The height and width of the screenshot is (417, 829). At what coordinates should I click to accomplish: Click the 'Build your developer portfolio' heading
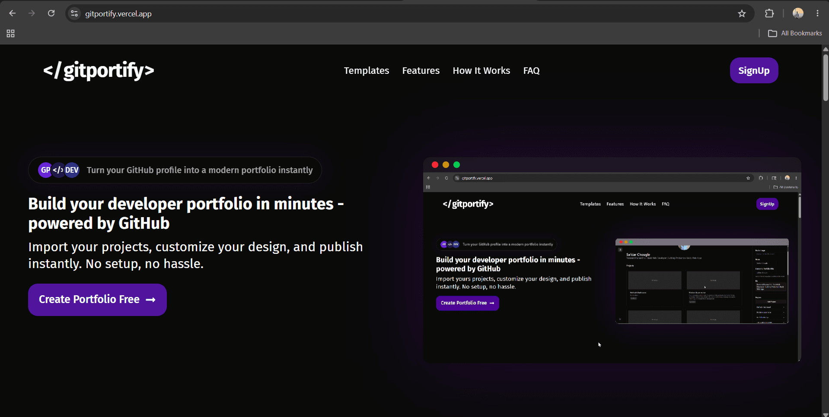186,213
